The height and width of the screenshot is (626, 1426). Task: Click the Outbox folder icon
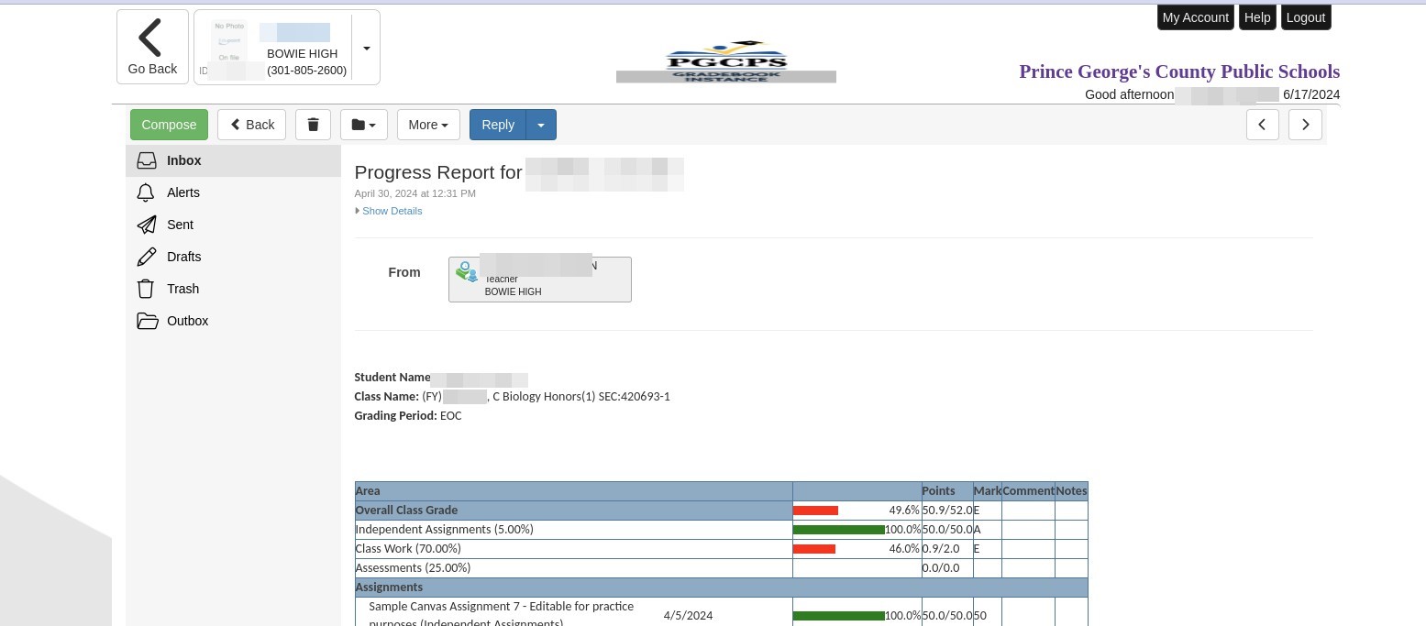click(x=147, y=321)
